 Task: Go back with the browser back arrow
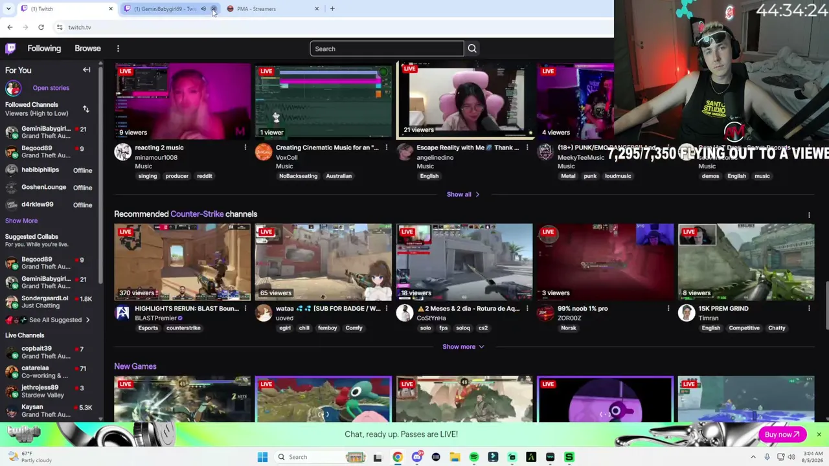[10, 27]
